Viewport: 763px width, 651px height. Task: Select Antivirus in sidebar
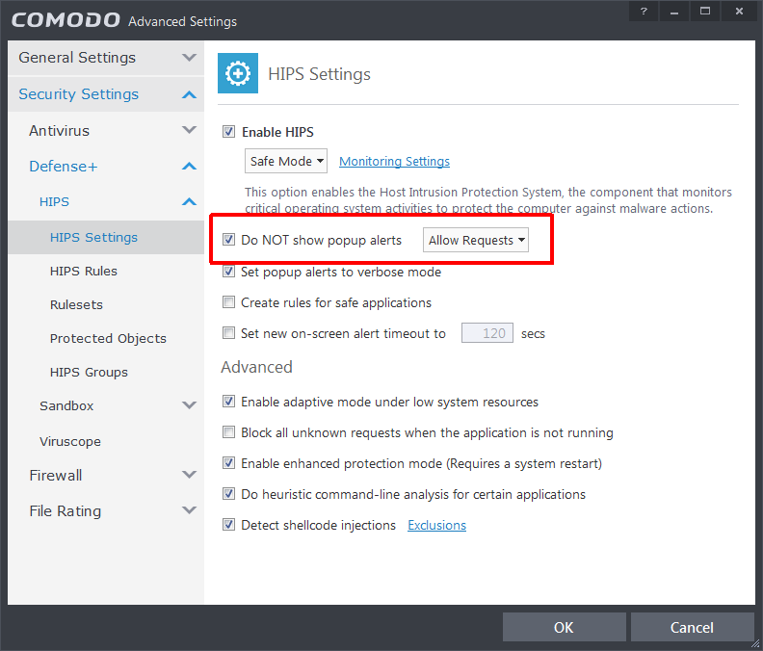(x=59, y=130)
